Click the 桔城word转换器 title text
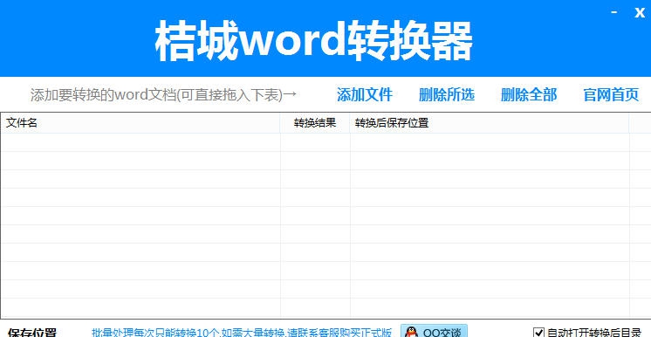Viewport: 651px width, 337px height. (314, 41)
